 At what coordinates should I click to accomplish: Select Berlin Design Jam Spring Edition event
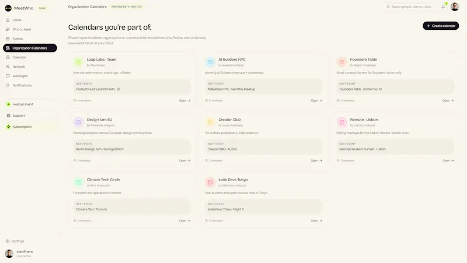pyautogui.click(x=132, y=147)
